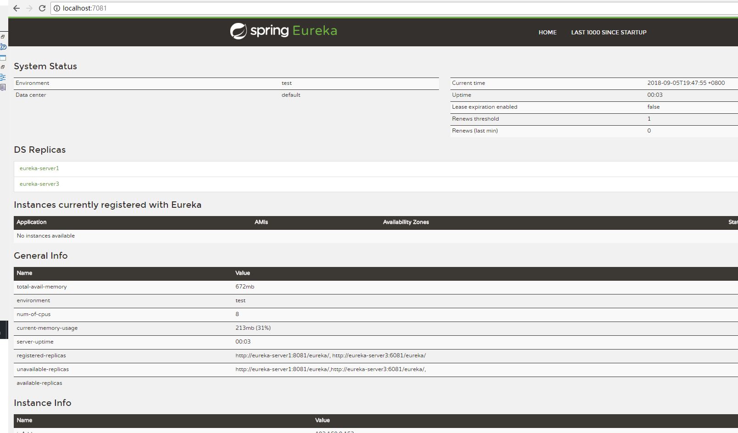Focus the address bar showing localhost:7081

pyautogui.click(x=394, y=8)
